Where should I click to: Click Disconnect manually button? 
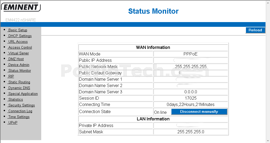[199, 112]
